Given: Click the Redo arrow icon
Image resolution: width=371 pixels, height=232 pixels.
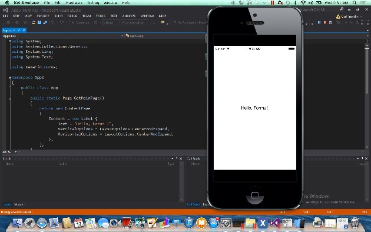Looking at the screenshot, I should click(62, 22).
